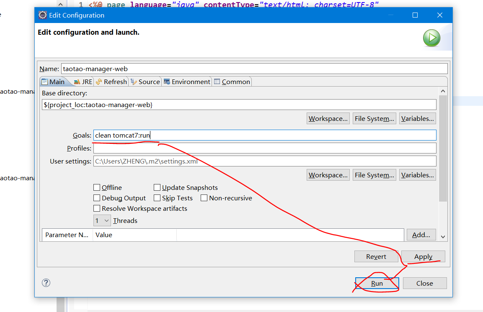The width and height of the screenshot is (483, 312).
Task: Click the Parameter Name column header
Action: 67,235
